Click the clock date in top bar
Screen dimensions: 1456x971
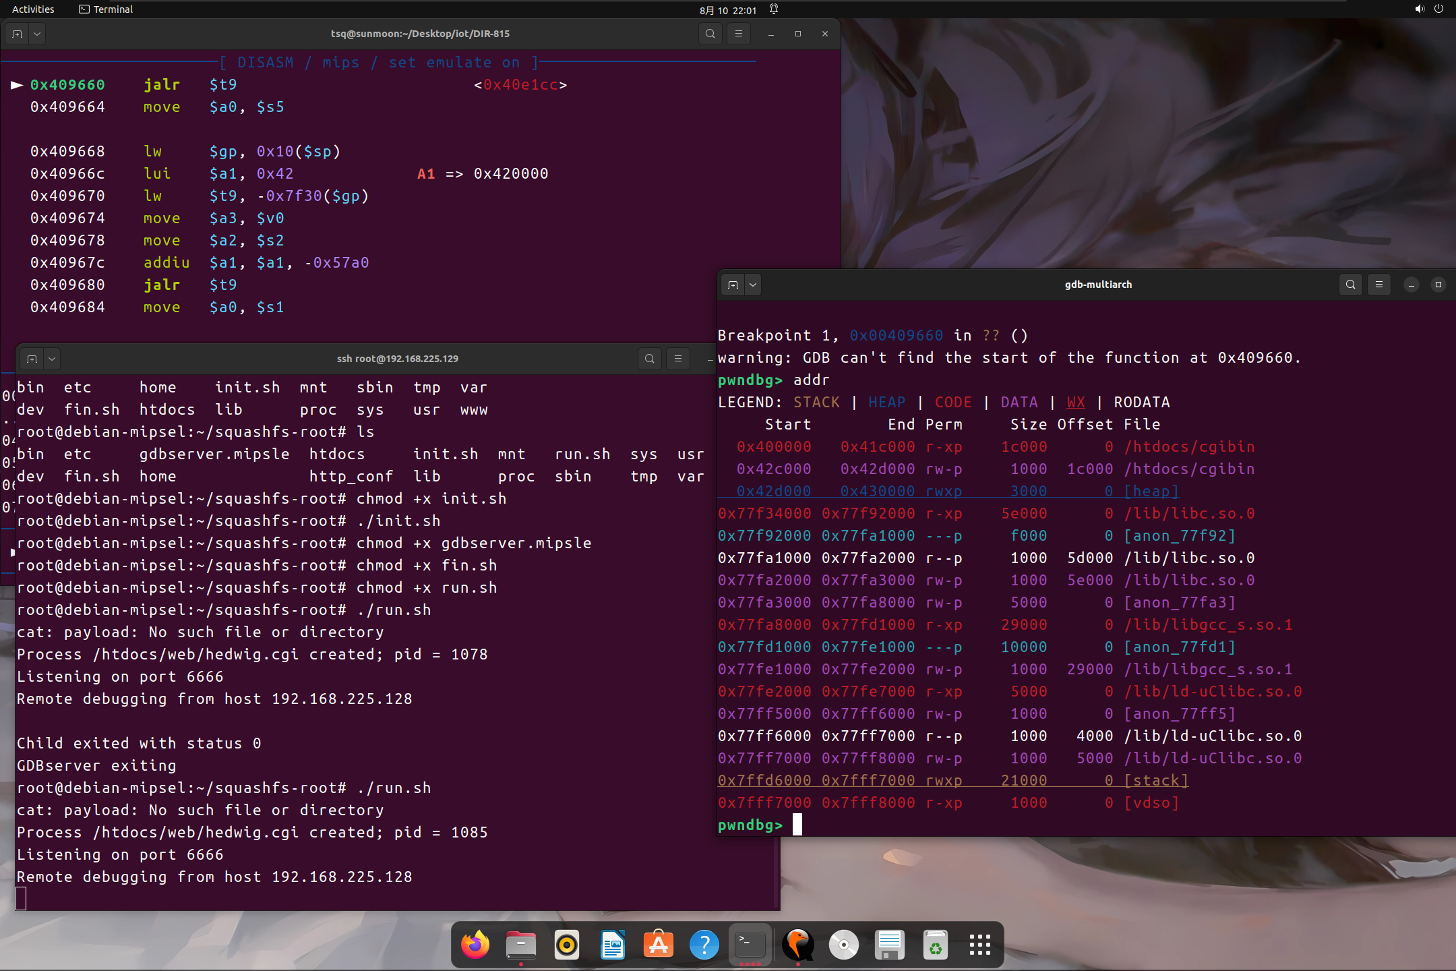pyautogui.click(x=728, y=10)
